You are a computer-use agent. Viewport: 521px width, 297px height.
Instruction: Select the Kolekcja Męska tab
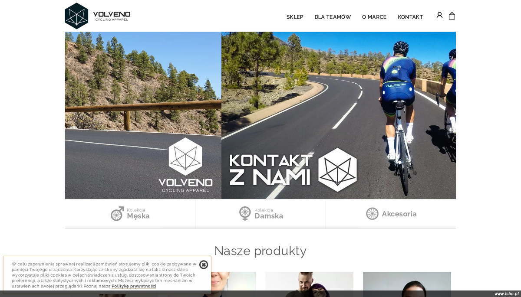130,214
